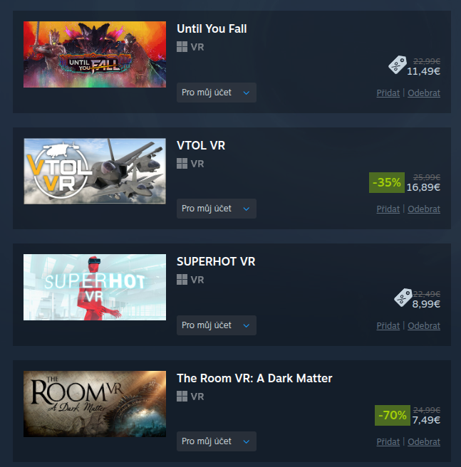Open the Until You Fall game thumbnail
The height and width of the screenshot is (467, 461).
[x=95, y=55]
